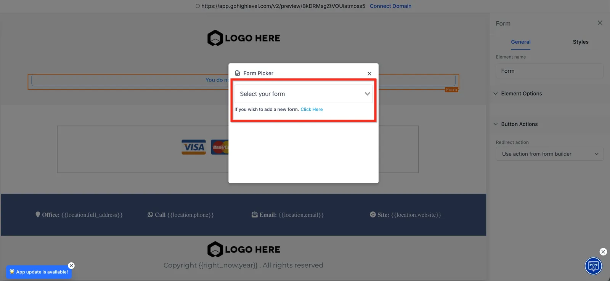Edit the Element name field

549,71
